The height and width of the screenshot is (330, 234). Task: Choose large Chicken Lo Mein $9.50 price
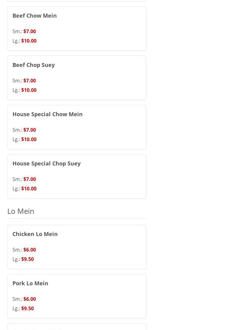27,259
